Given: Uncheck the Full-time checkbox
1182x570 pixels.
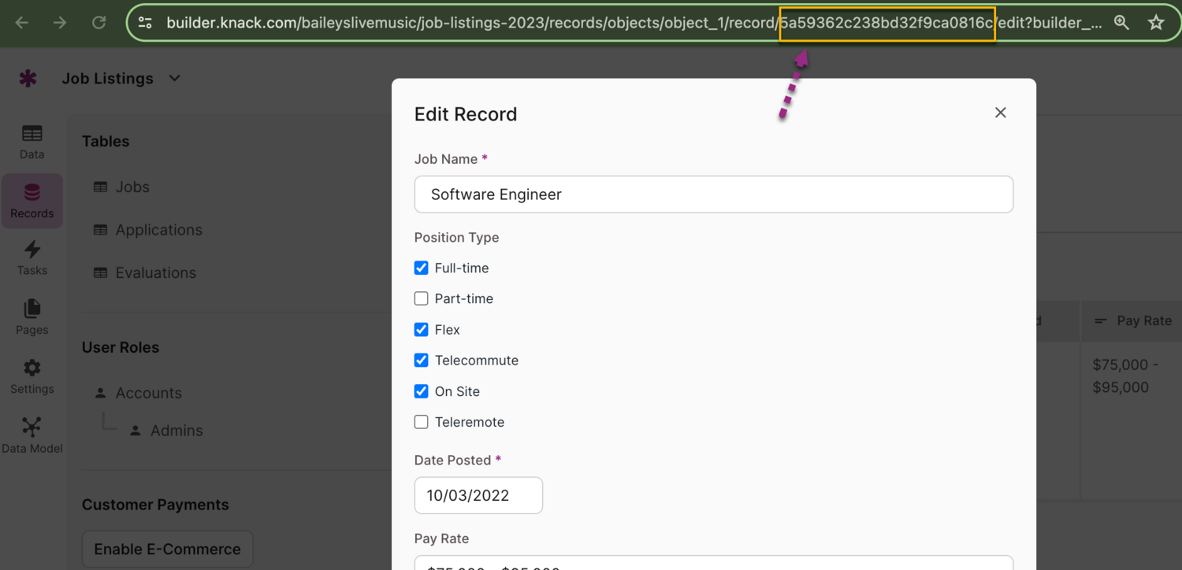Looking at the screenshot, I should pyautogui.click(x=422, y=268).
